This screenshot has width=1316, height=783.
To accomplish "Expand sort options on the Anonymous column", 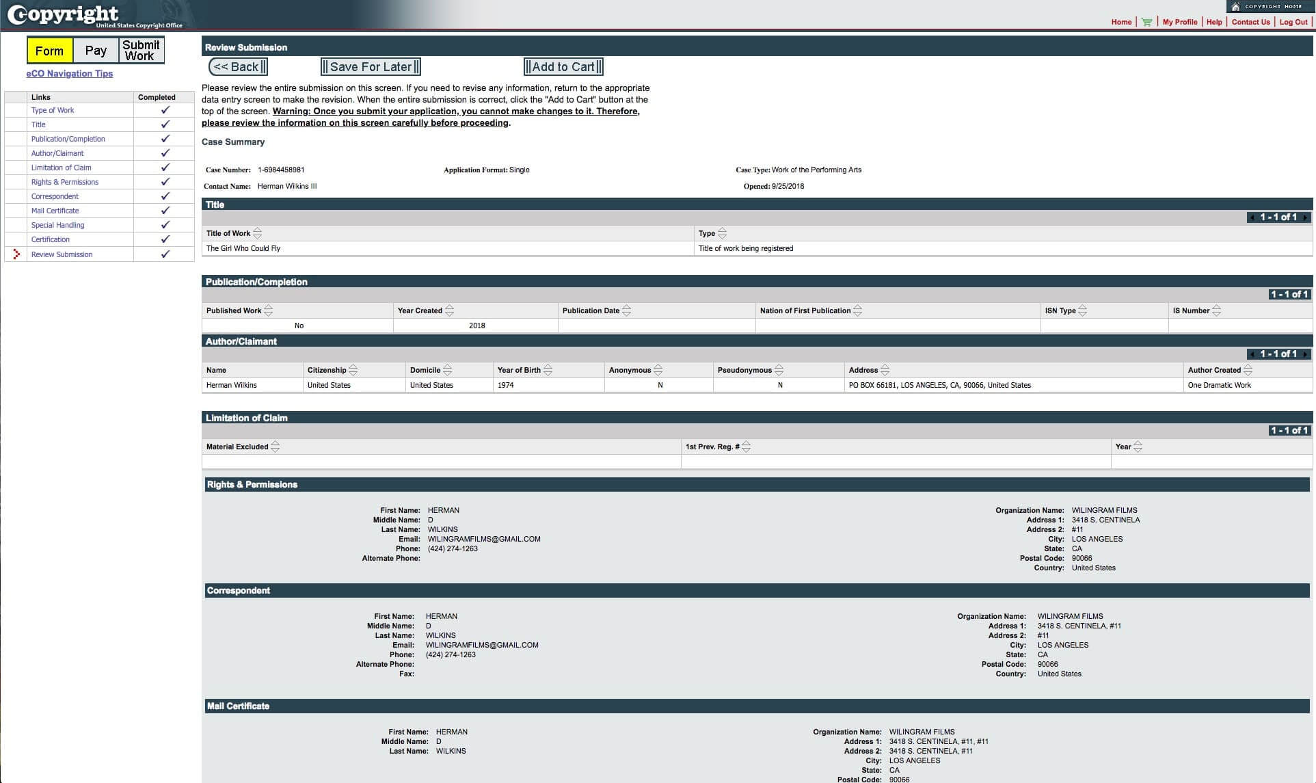I will click(658, 370).
